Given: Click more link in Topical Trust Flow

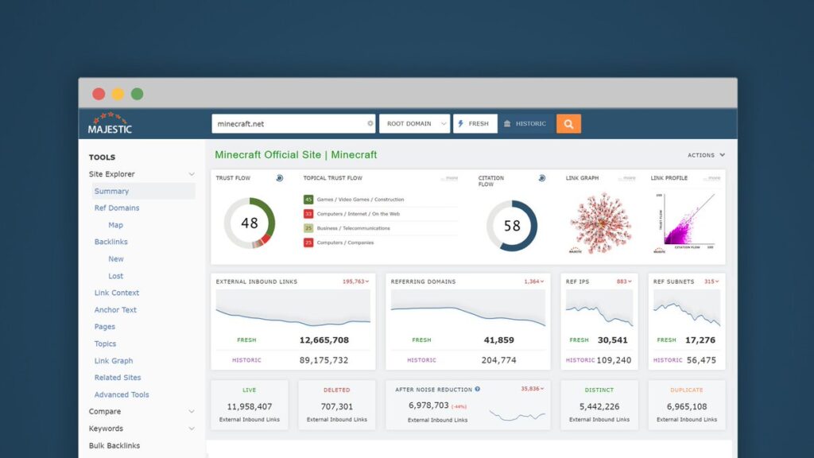Looking at the screenshot, I should coord(450,178).
